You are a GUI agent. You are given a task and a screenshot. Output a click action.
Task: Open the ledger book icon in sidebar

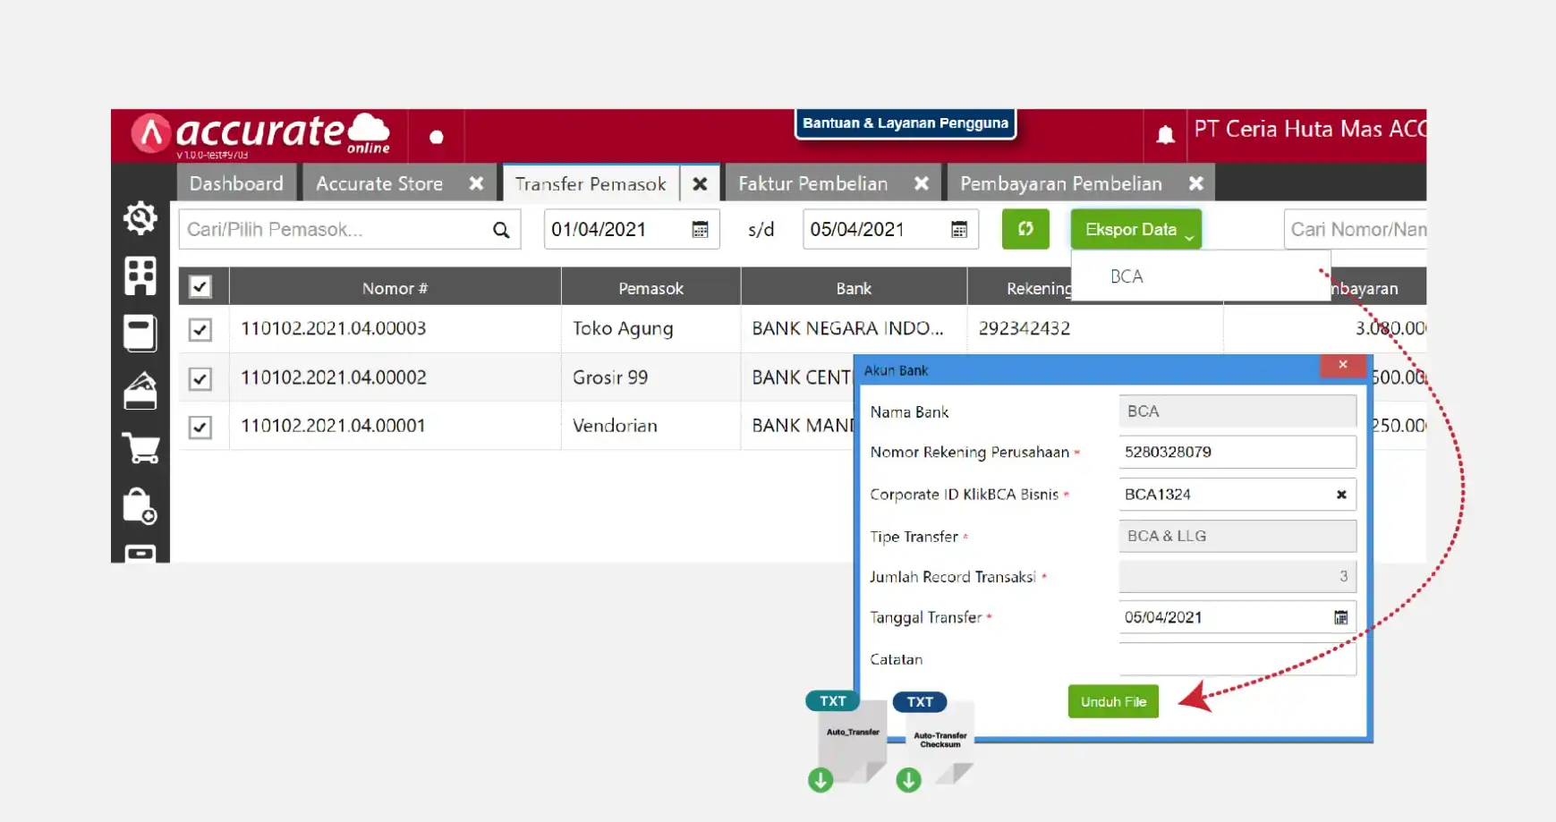140,333
